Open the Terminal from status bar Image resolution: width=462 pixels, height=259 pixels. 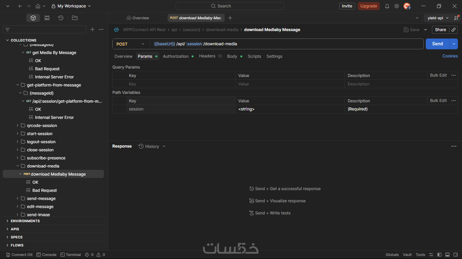tap(71, 255)
